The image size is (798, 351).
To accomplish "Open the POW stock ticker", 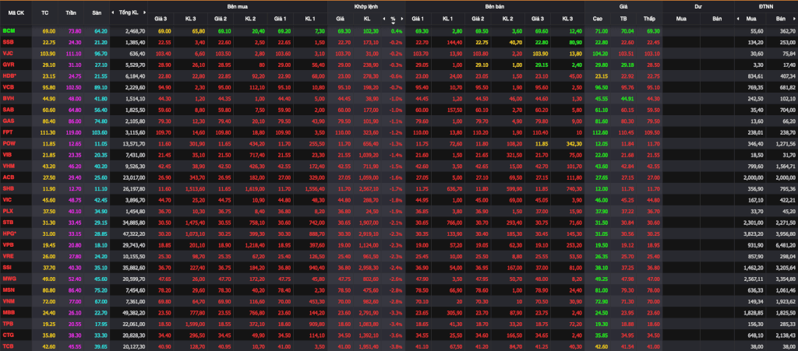I will (x=9, y=143).
